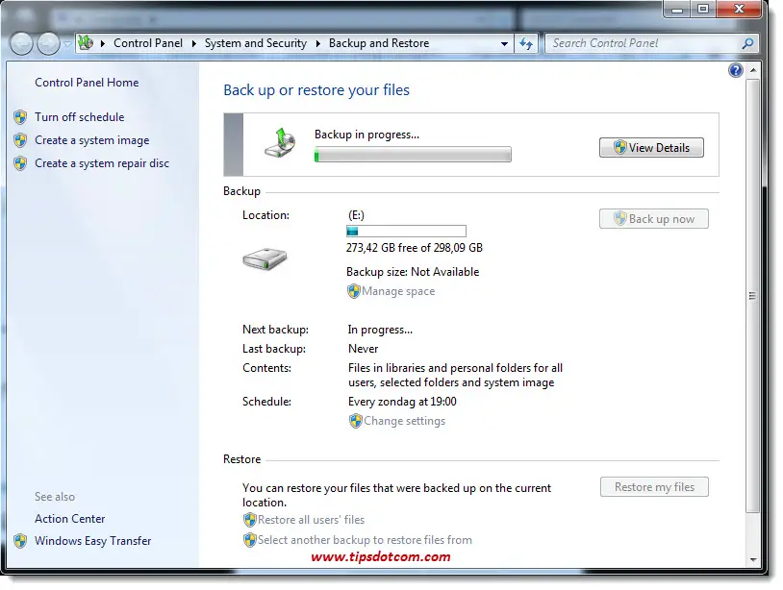Click the backup in progress disc icon
The image size is (783, 590).
pyautogui.click(x=280, y=143)
